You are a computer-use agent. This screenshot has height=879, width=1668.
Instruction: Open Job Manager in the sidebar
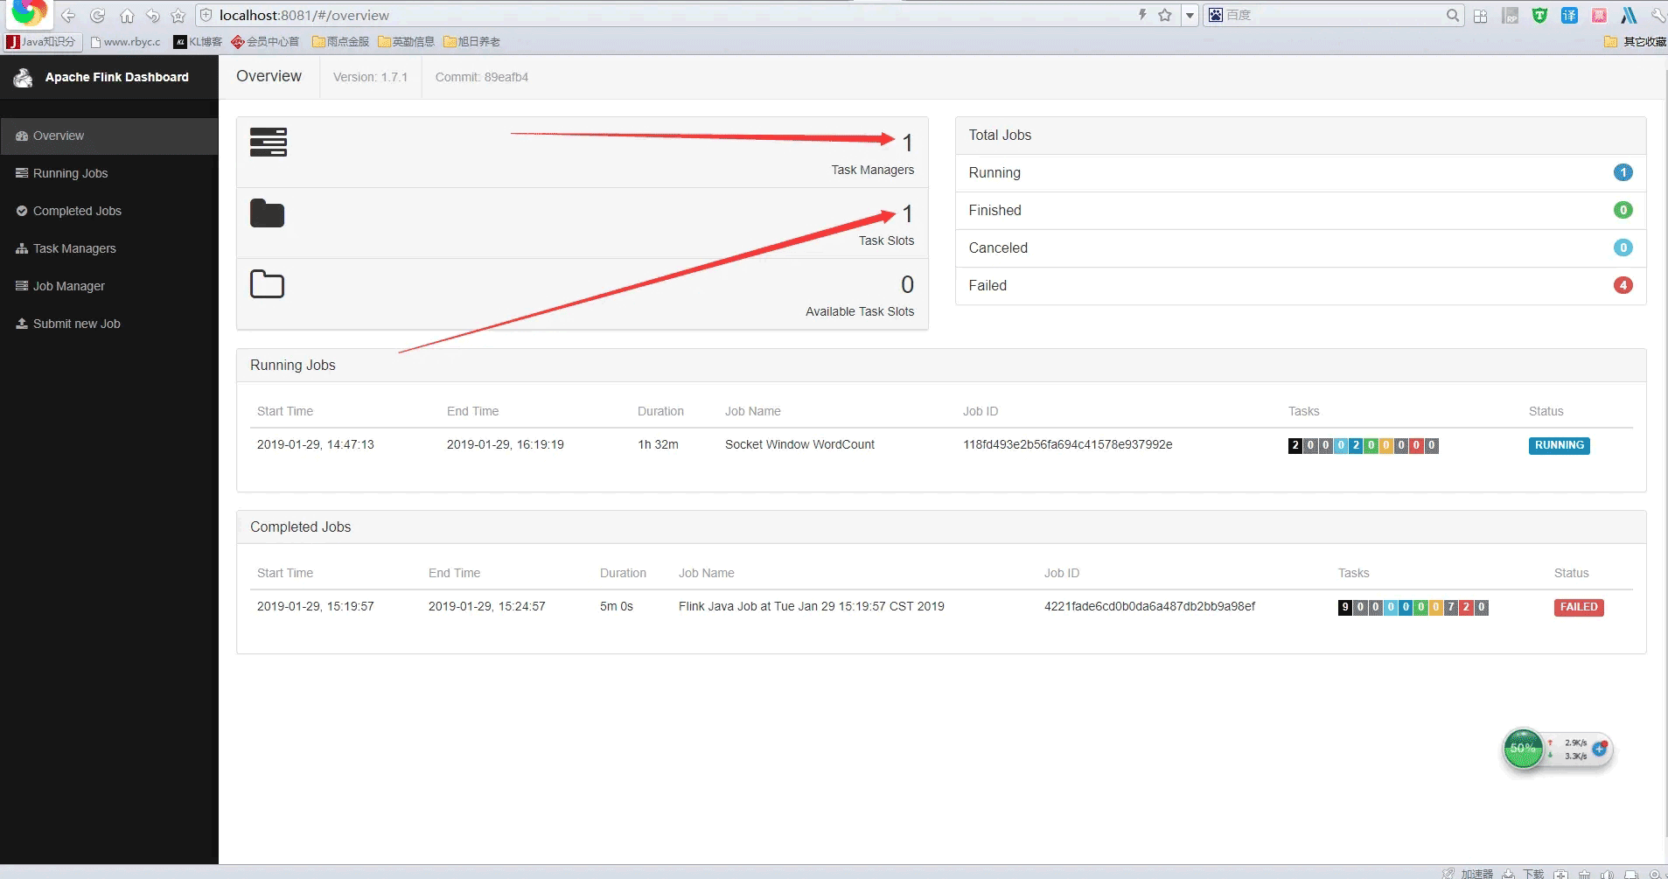tap(108, 286)
